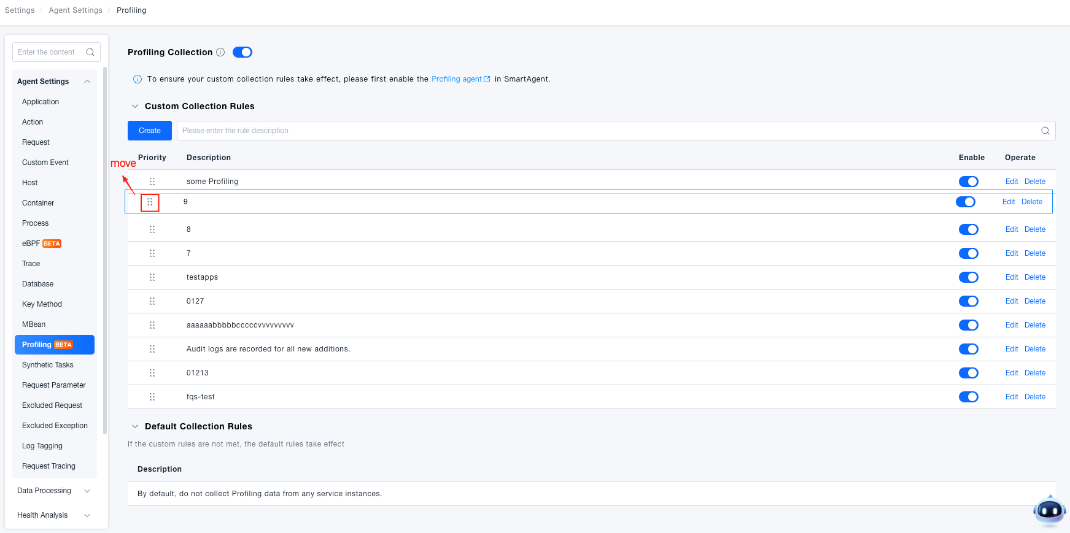Disable the testapps rule switch
Viewport: 1070px width, 533px height.
pos(969,277)
